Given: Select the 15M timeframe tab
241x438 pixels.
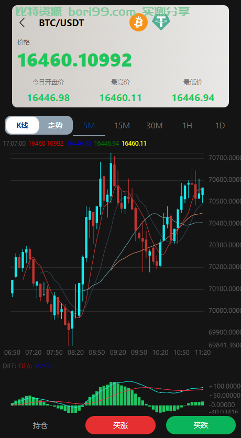Looking at the screenshot, I should click(122, 126).
